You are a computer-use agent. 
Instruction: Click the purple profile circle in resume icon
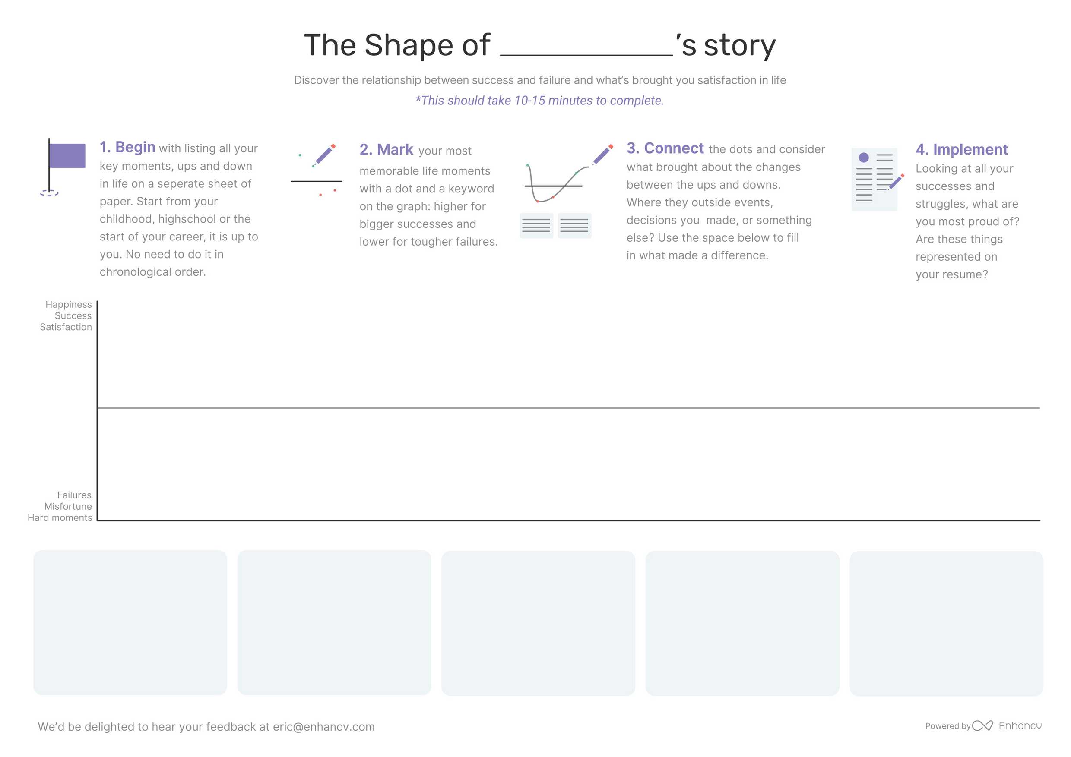pyautogui.click(x=864, y=158)
